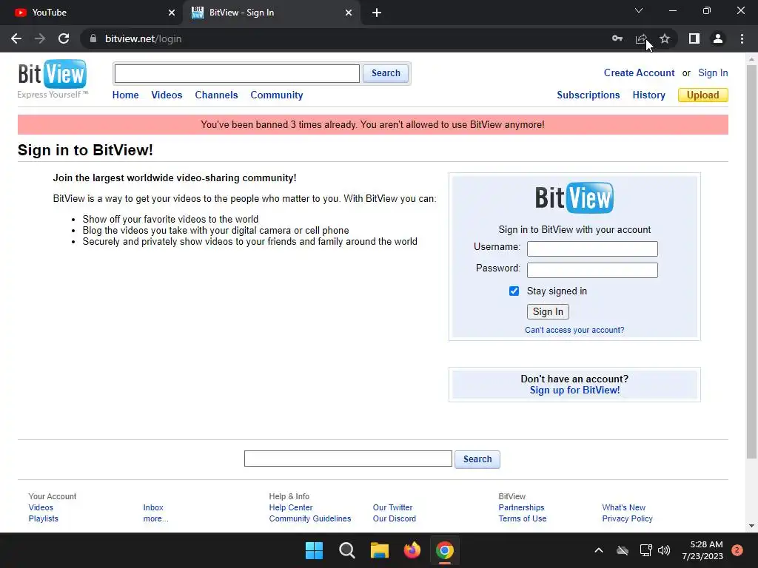
Task: Focus the top search input field
Action: point(237,73)
